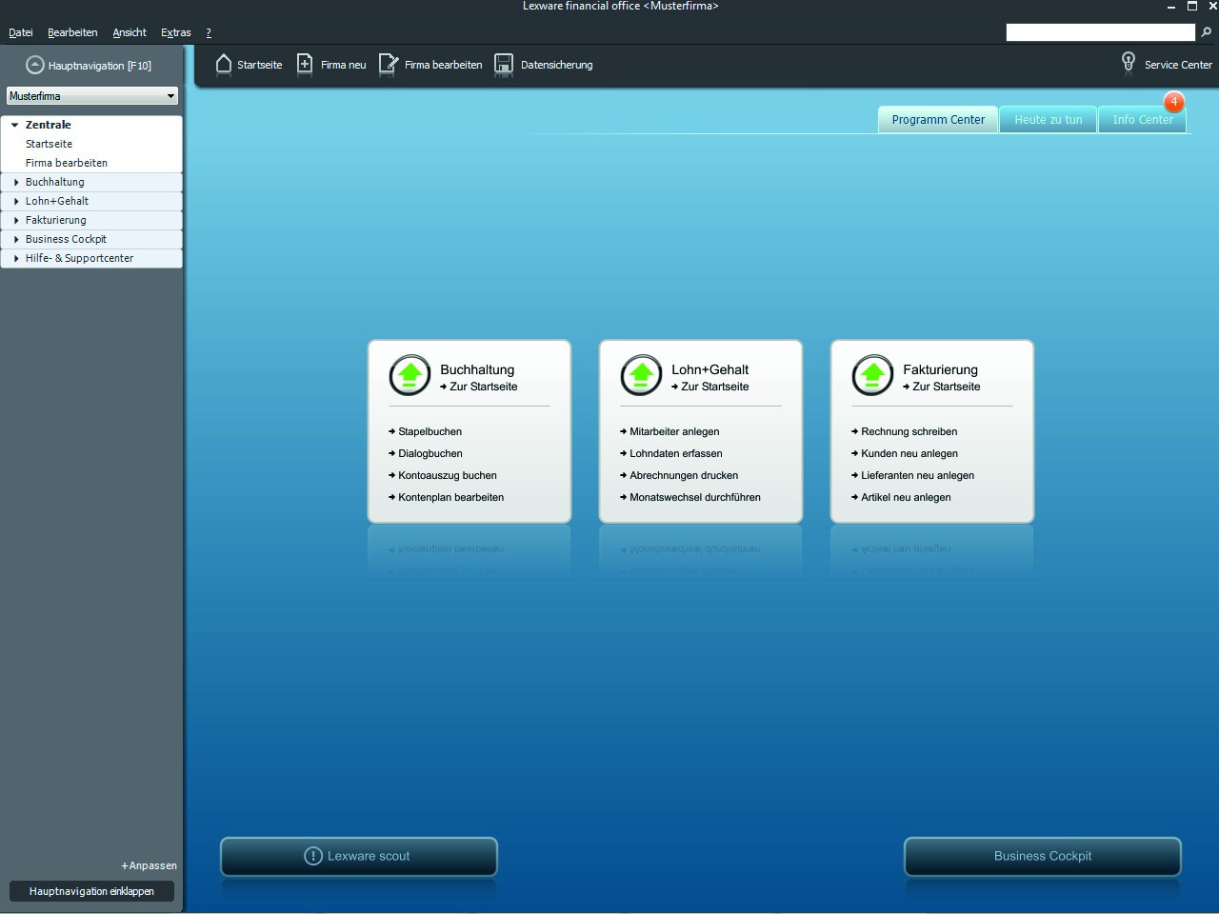Click the Firma bearbeiten pencil icon

pos(388,64)
